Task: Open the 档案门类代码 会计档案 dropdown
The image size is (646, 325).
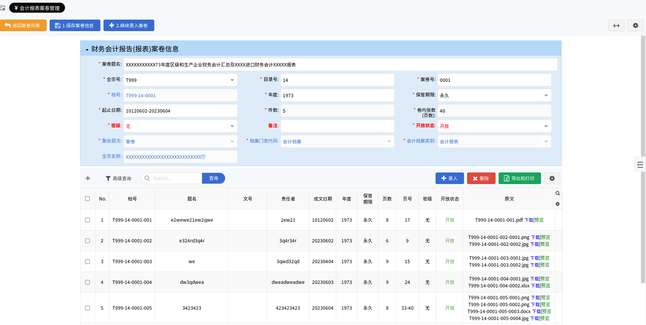Action: 389,141
